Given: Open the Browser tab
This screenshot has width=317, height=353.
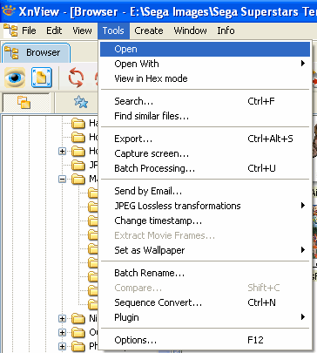Looking at the screenshot, I should pos(36,52).
